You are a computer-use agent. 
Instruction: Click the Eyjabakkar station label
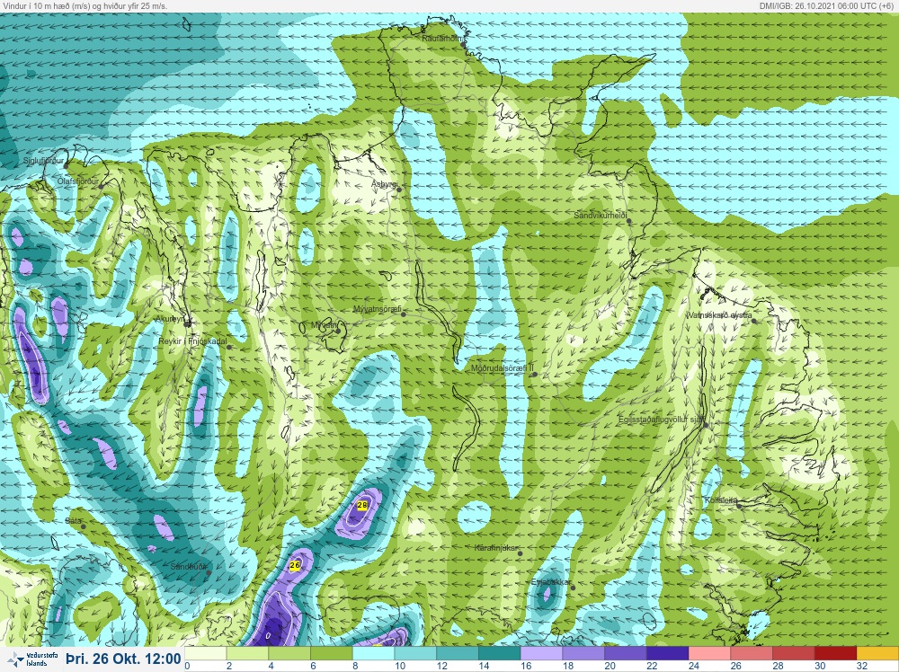[551, 583]
